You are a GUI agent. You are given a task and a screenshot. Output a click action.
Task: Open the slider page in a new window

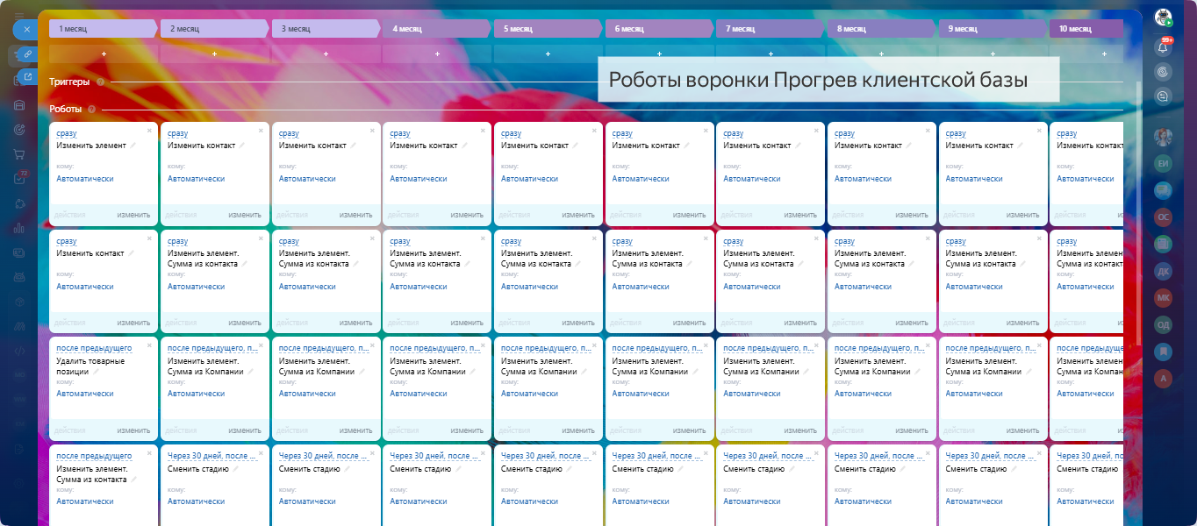28,76
